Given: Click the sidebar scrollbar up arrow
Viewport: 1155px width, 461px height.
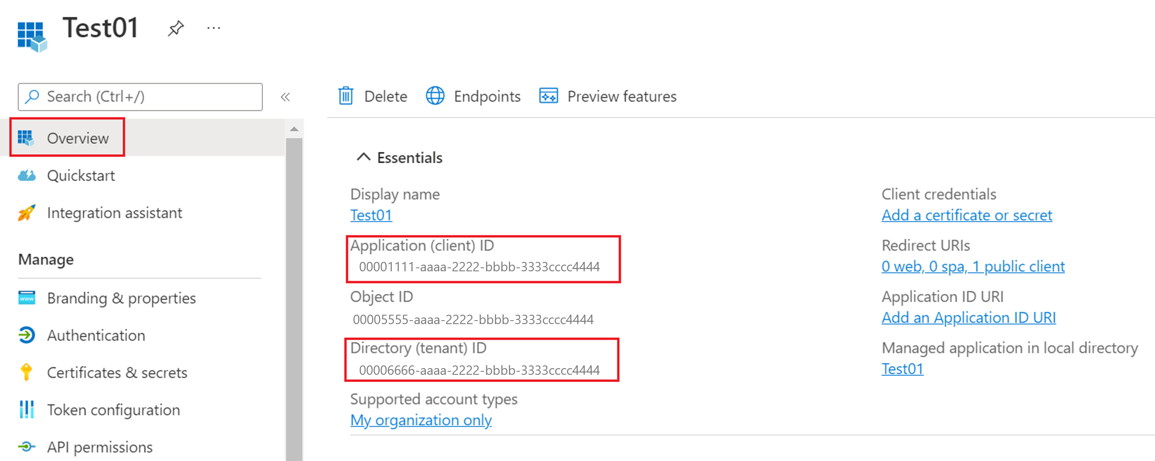Looking at the screenshot, I should tap(294, 129).
